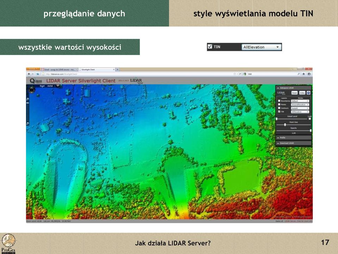Viewport: 338px width, 254px height.
Task: Uncheck the TIN layer checkbox in the panel
Action: 279,112
